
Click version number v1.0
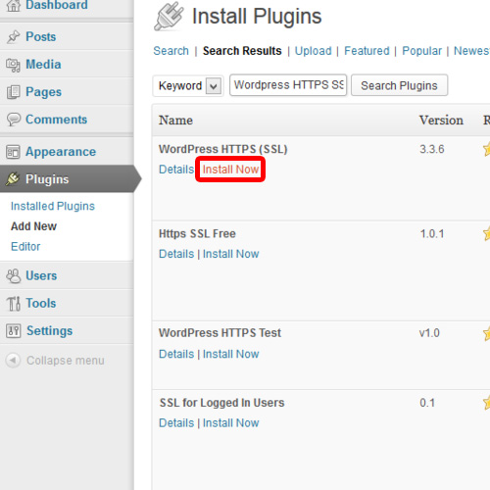pyautogui.click(x=429, y=333)
